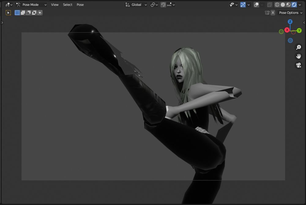
Task: Click the hand icon to pan the view
Action: (x=298, y=56)
